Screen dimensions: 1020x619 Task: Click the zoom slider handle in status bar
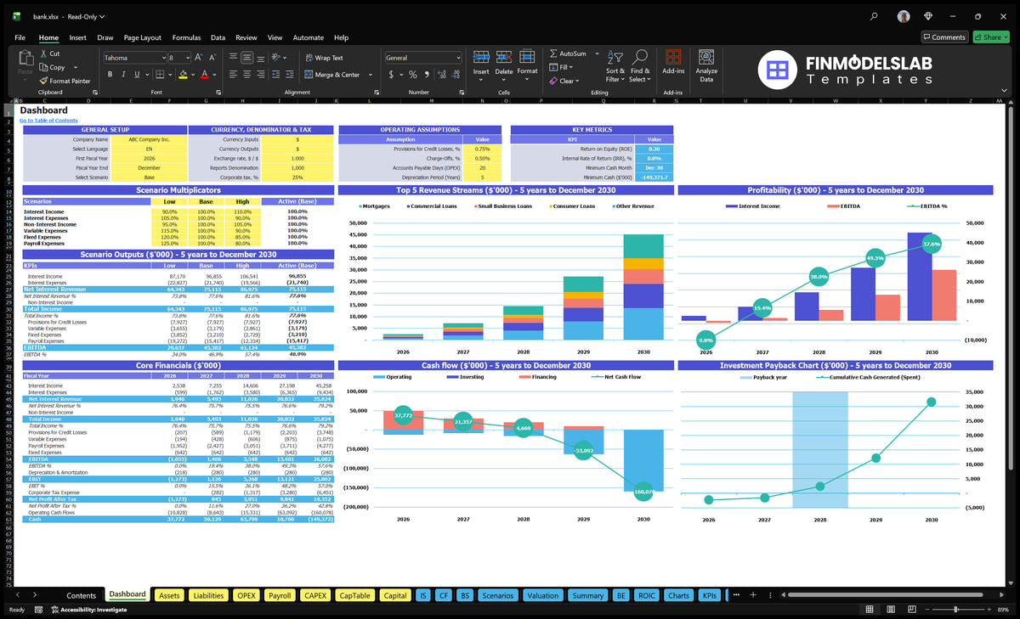pyautogui.click(x=955, y=610)
